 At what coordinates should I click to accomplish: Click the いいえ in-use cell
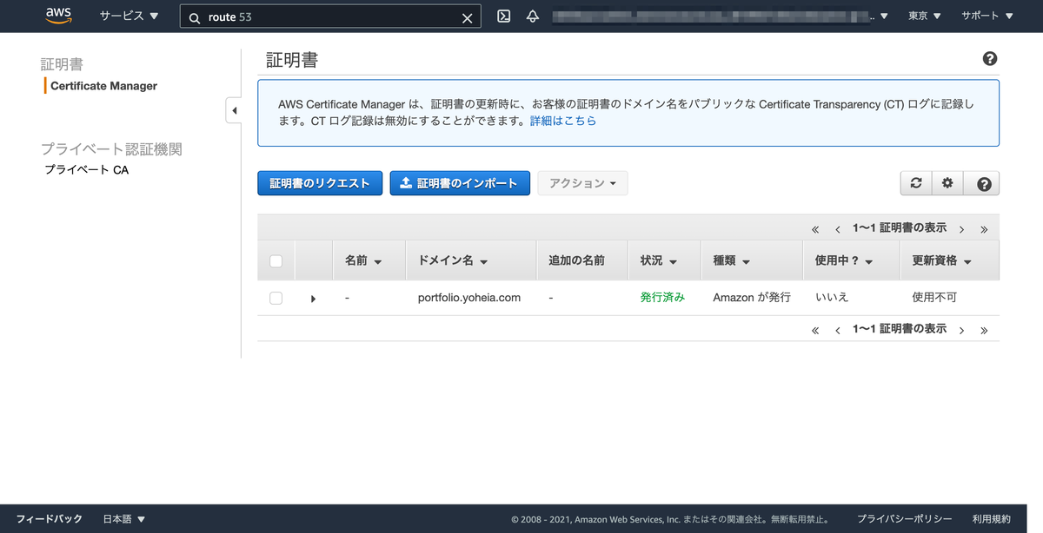pyautogui.click(x=832, y=297)
